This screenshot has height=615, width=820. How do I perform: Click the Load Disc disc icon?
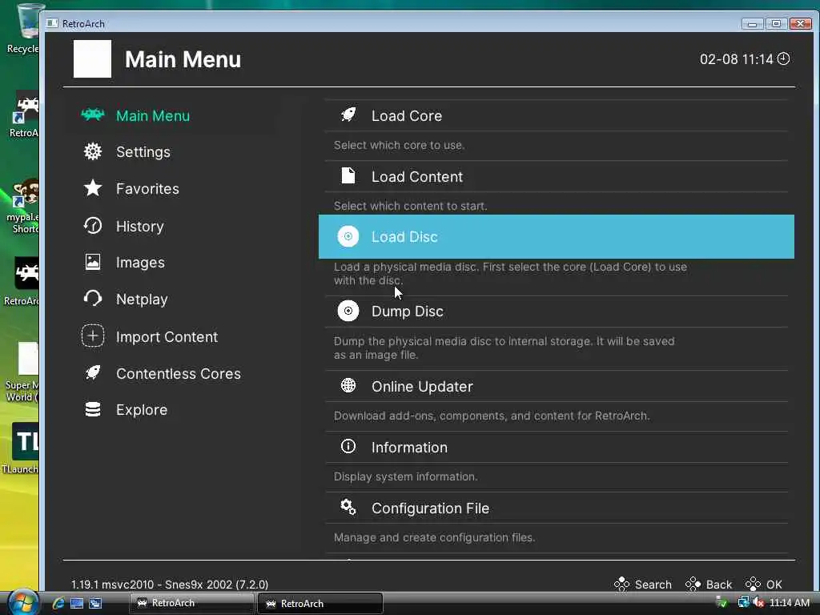[348, 236]
